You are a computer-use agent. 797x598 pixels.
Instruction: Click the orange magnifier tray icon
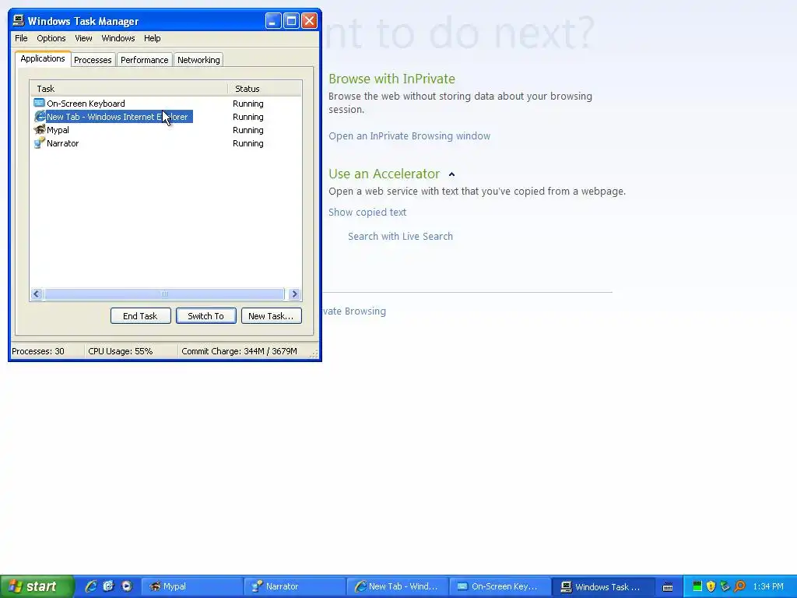tap(740, 586)
